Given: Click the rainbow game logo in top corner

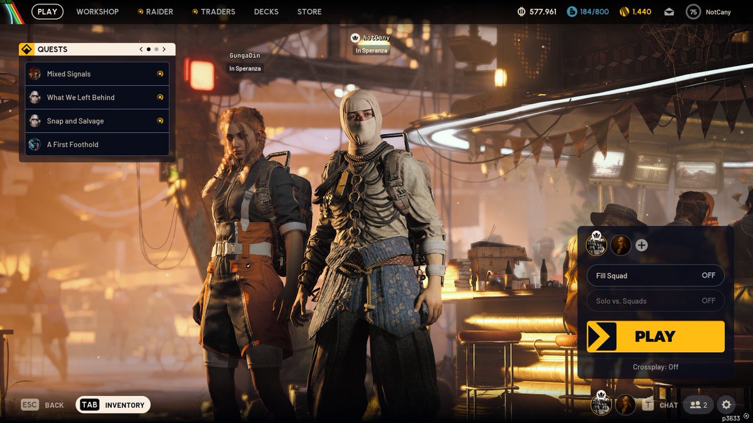Looking at the screenshot, I should (x=13, y=11).
